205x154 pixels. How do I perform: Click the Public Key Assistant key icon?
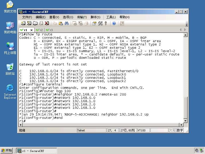[x=106, y=23]
